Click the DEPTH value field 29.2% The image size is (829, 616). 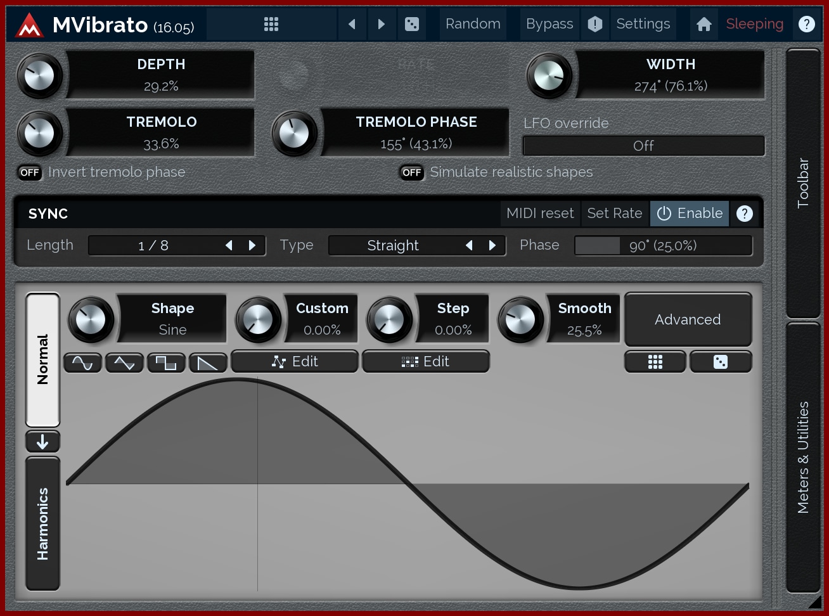point(161,75)
